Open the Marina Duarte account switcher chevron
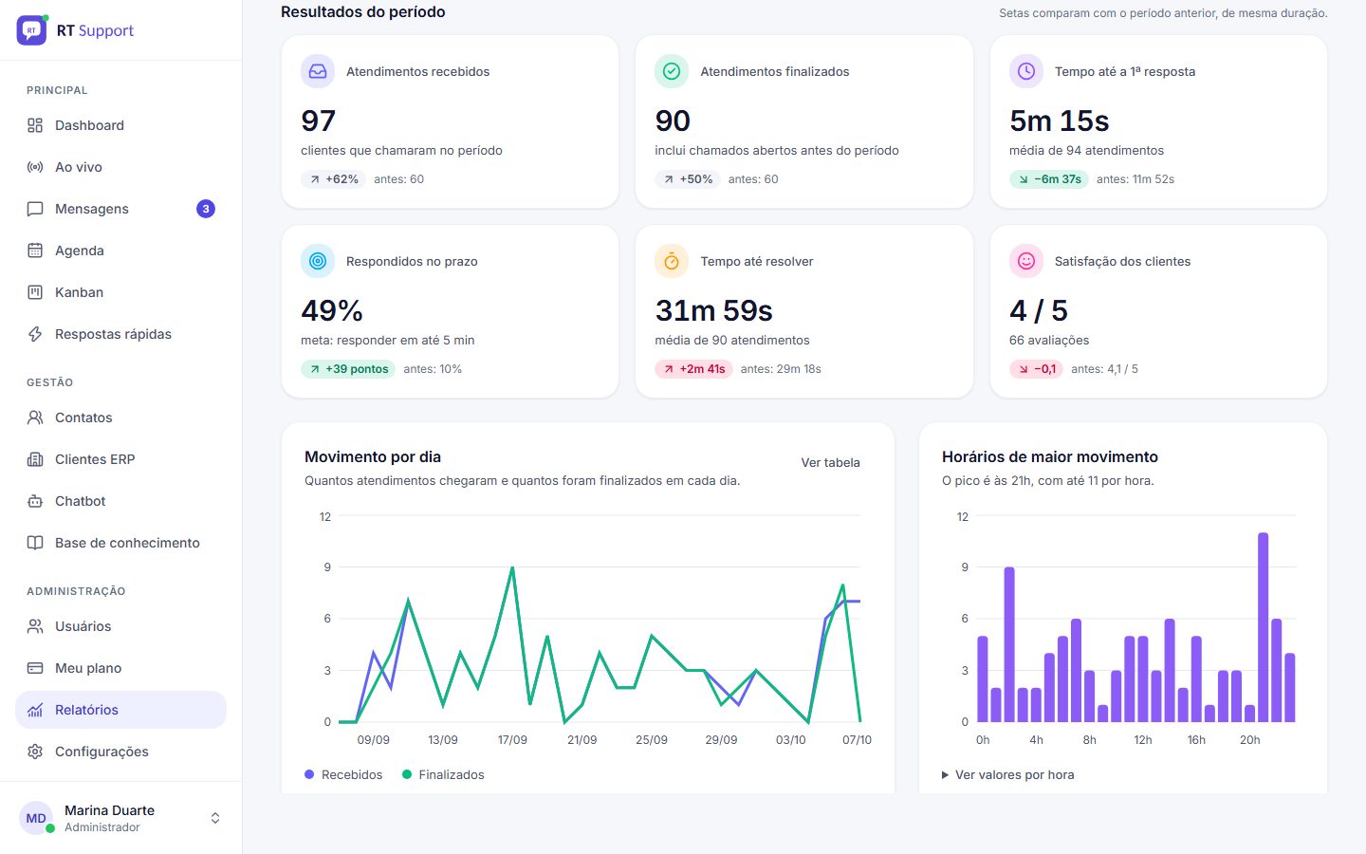The image size is (1366, 854). (215, 818)
